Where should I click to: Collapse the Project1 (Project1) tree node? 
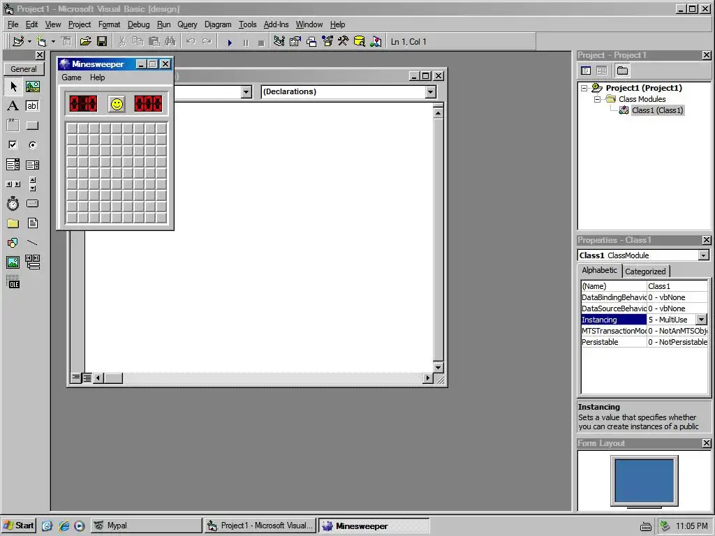pos(584,88)
